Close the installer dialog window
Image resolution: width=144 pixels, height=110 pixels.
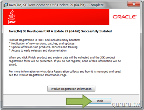pyautogui.click(x=134, y=4)
